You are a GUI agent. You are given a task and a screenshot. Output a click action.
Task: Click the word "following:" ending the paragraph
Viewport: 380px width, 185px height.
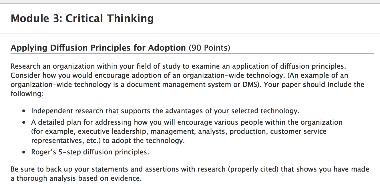(x=27, y=94)
